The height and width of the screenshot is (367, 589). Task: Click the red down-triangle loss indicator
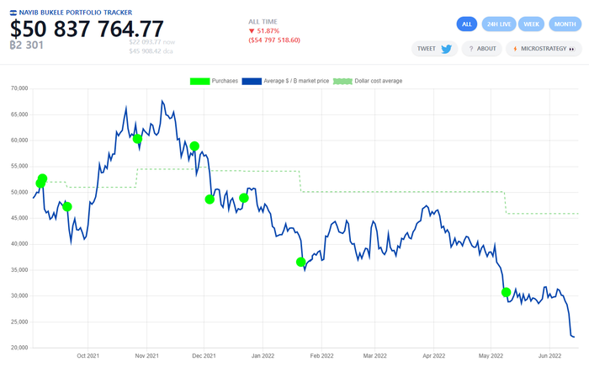(x=252, y=31)
